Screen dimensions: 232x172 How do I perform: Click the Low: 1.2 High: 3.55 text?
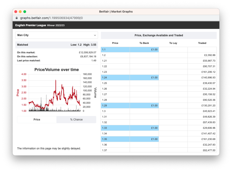coord(84,45)
